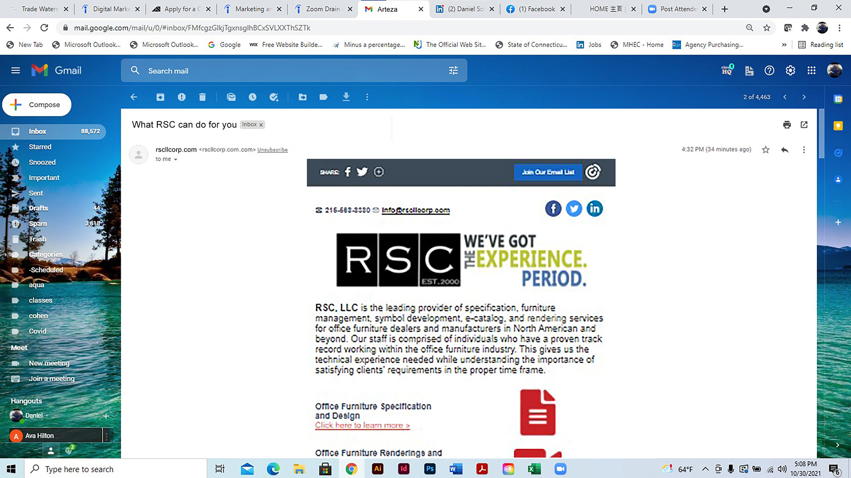This screenshot has width=851, height=478.
Task: Show search options filter icon
Action: [x=453, y=71]
